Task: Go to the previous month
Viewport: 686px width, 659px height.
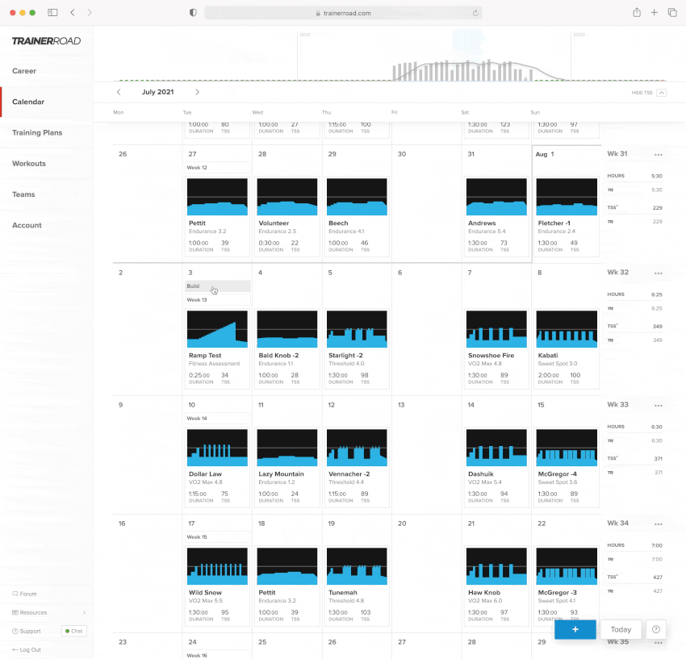Action: 119,92
